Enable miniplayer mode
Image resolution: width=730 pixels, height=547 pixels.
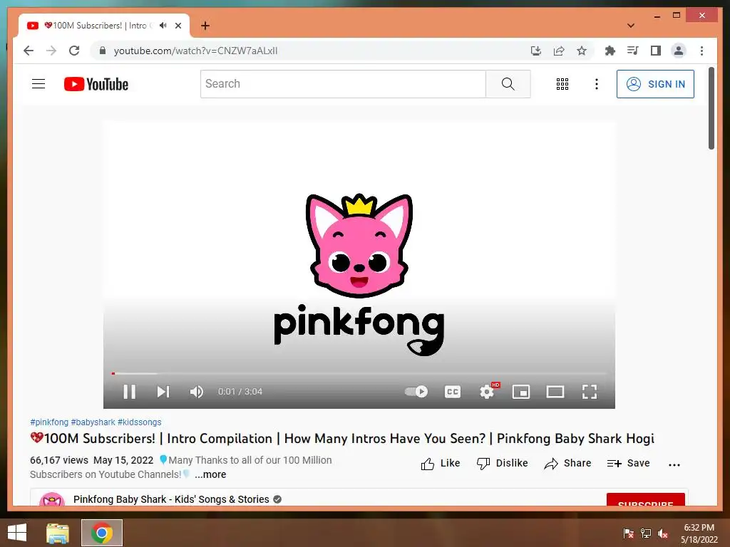point(521,392)
